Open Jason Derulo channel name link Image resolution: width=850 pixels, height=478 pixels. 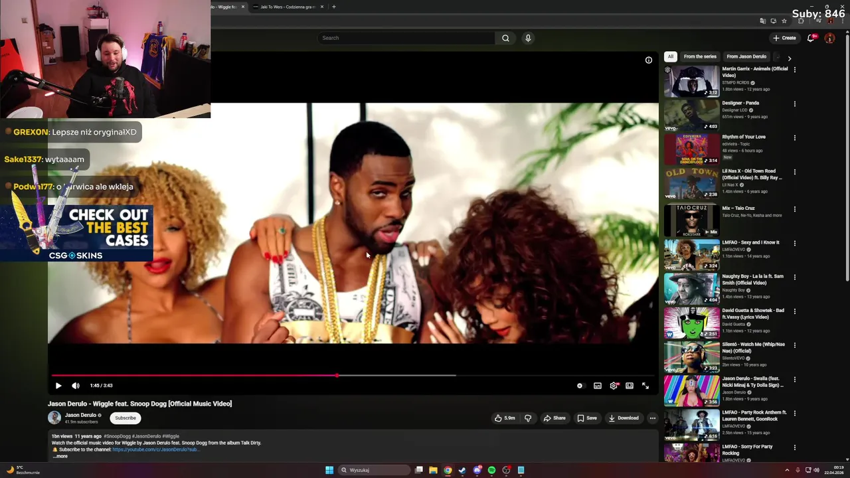pyautogui.click(x=80, y=415)
